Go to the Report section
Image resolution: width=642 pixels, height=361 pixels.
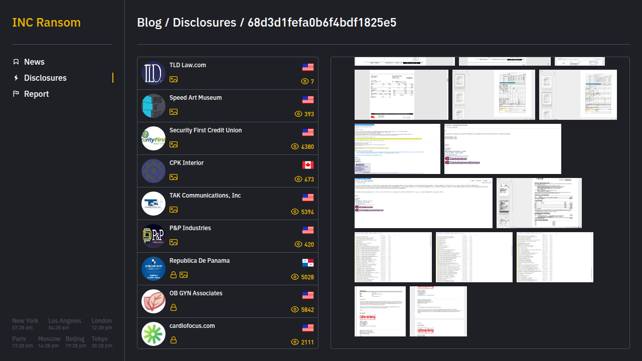(36, 94)
